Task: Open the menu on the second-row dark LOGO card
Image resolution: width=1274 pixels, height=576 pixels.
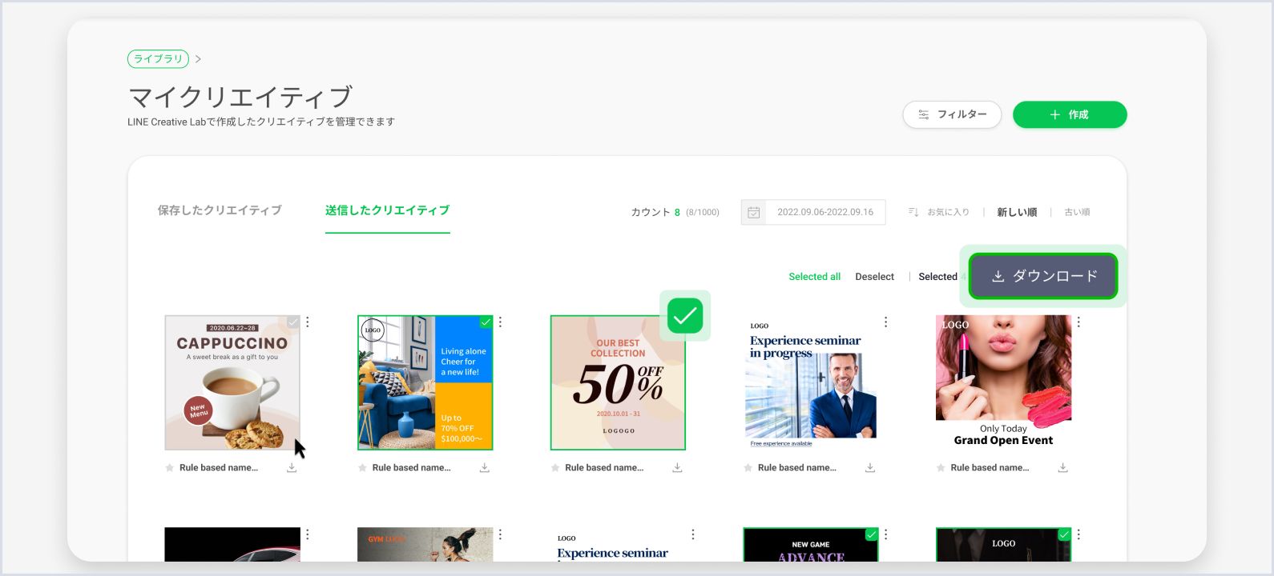Action: click(1078, 534)
